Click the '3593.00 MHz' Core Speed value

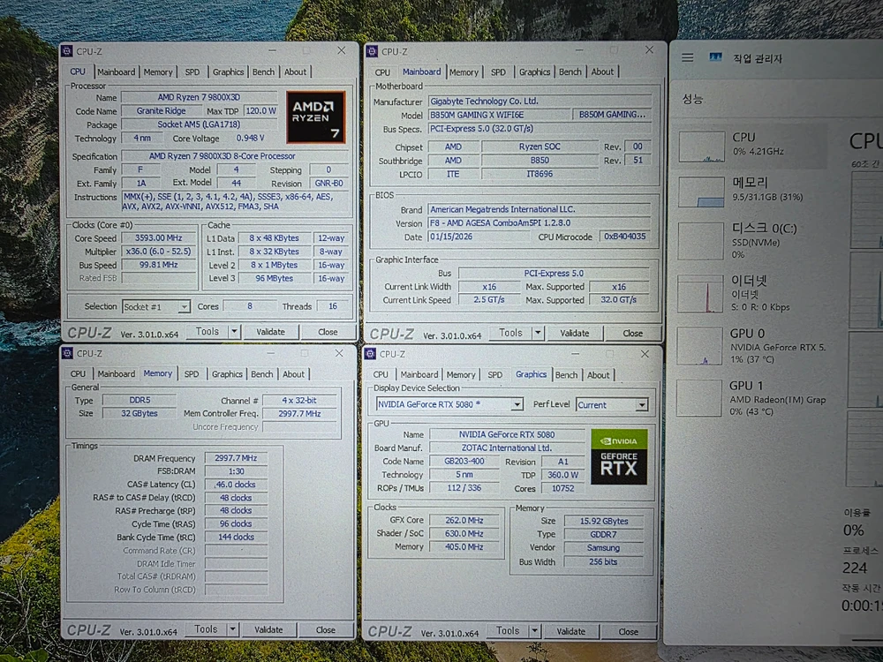159,238
